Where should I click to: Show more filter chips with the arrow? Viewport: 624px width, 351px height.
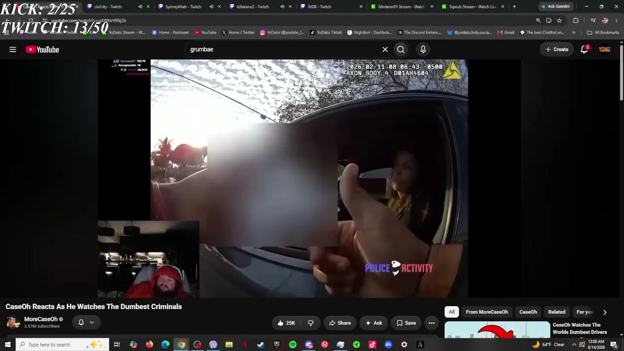tap(605, 312)
